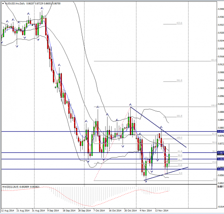Select the descending blue trendline

(158, 127)
